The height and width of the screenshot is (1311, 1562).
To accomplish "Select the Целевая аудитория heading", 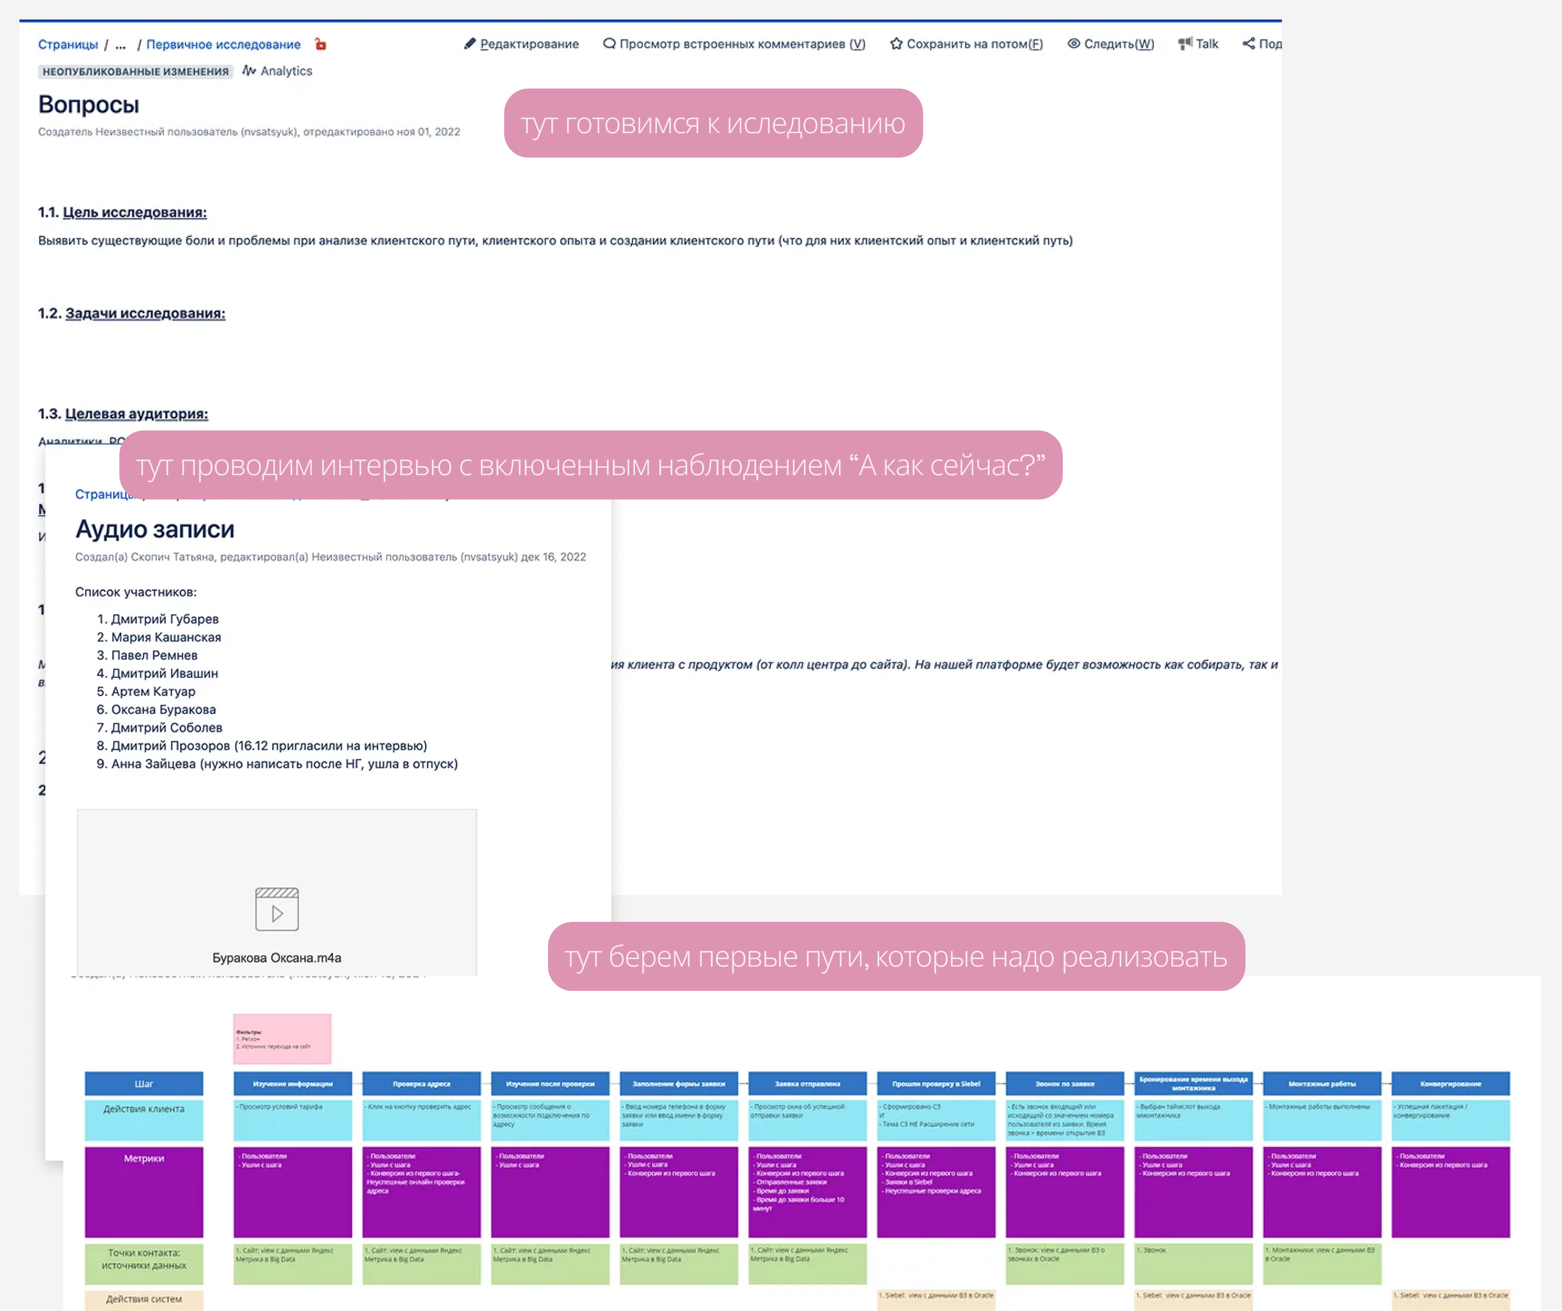I will (x=136, y=414).
